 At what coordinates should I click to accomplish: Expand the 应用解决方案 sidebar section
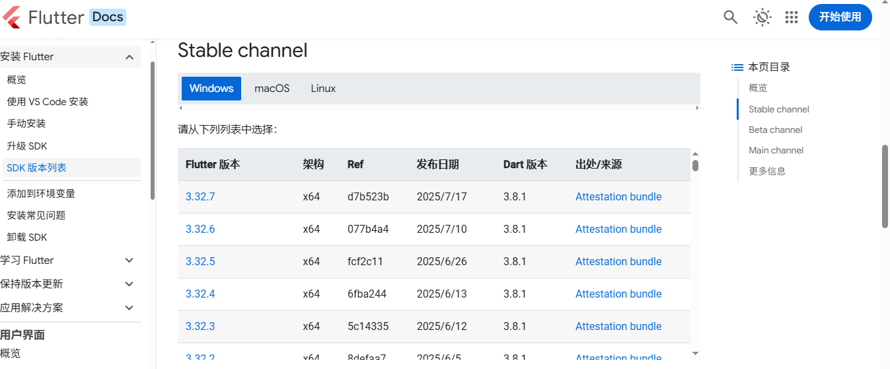tap(130, 308)
